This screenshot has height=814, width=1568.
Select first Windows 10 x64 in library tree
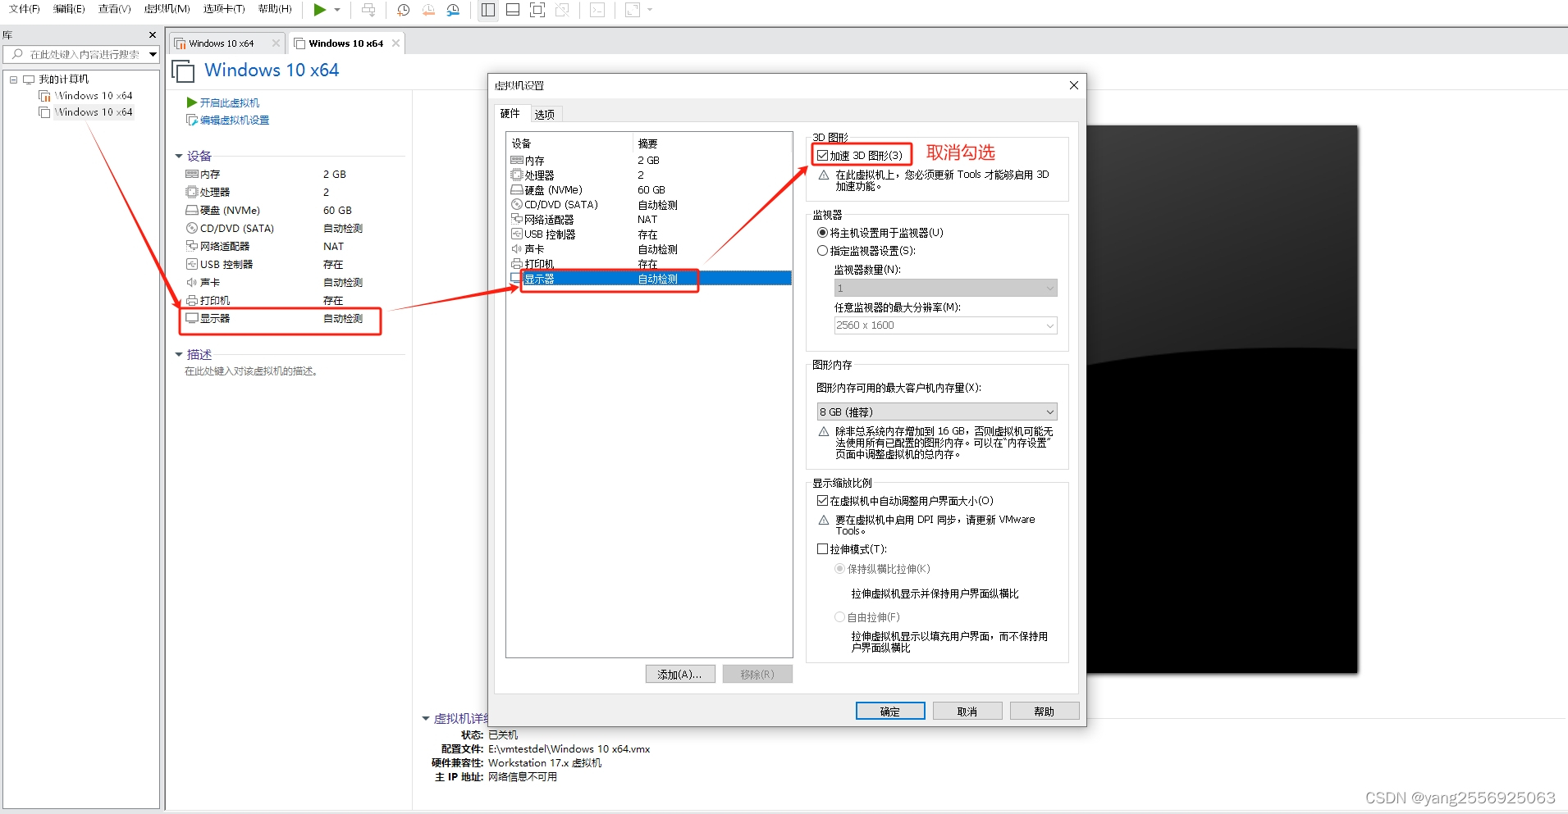(x=94, y=96)
